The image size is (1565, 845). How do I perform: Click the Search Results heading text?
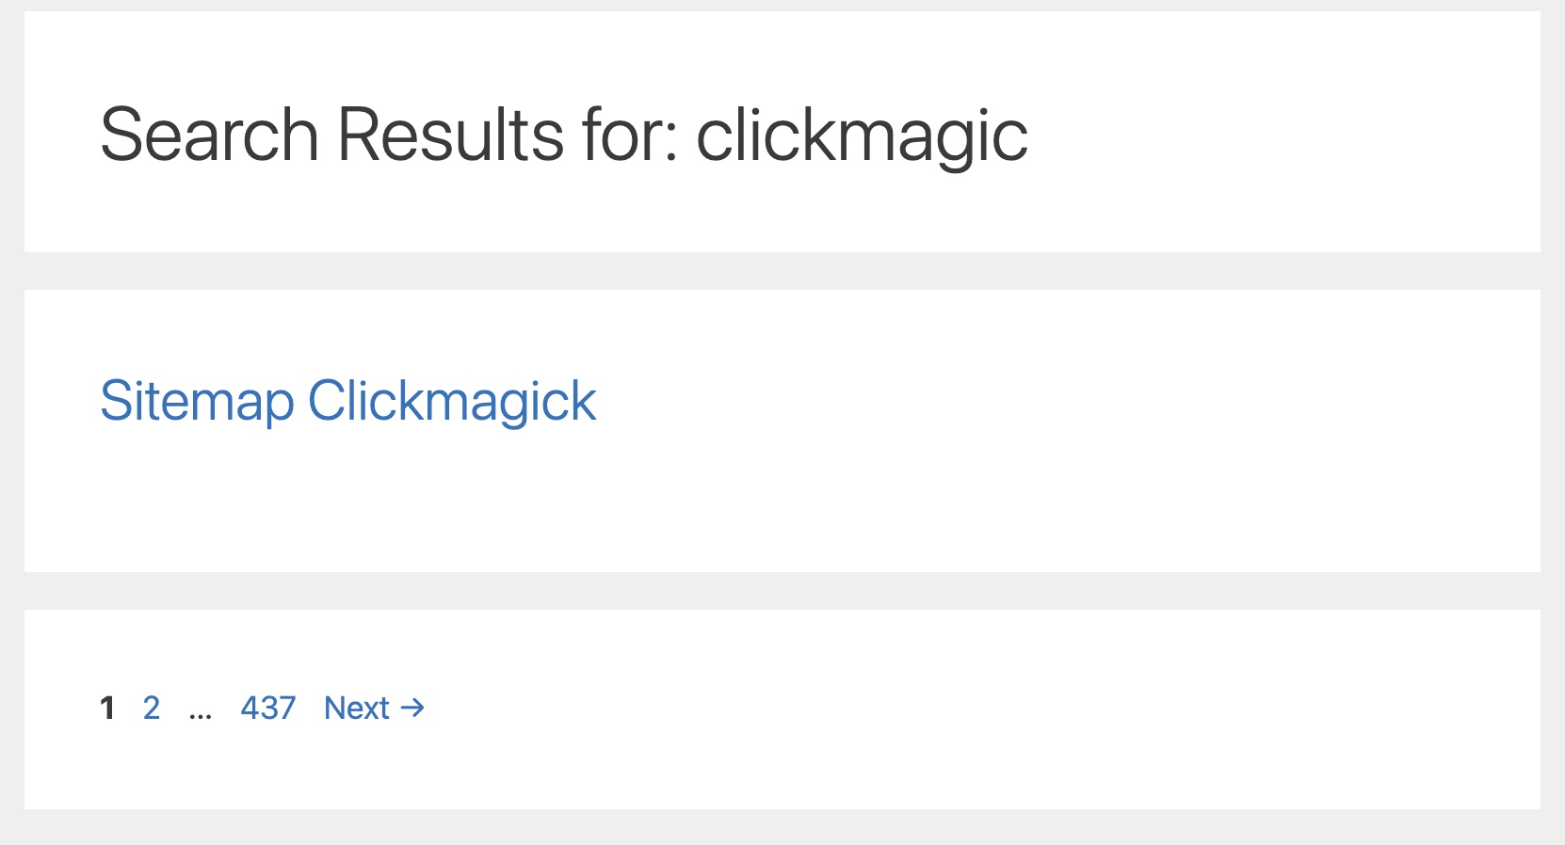(x=563, y=136)
